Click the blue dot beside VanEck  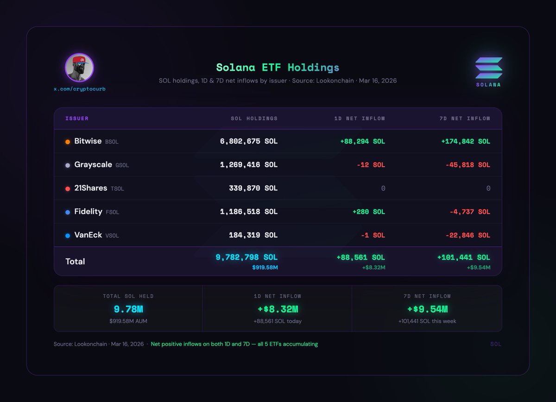coord(68,236)
